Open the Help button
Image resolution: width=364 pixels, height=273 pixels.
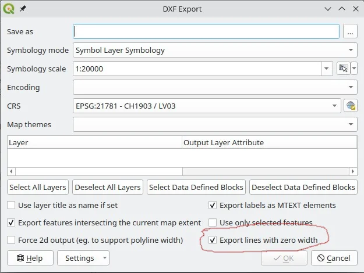(30, 258)
